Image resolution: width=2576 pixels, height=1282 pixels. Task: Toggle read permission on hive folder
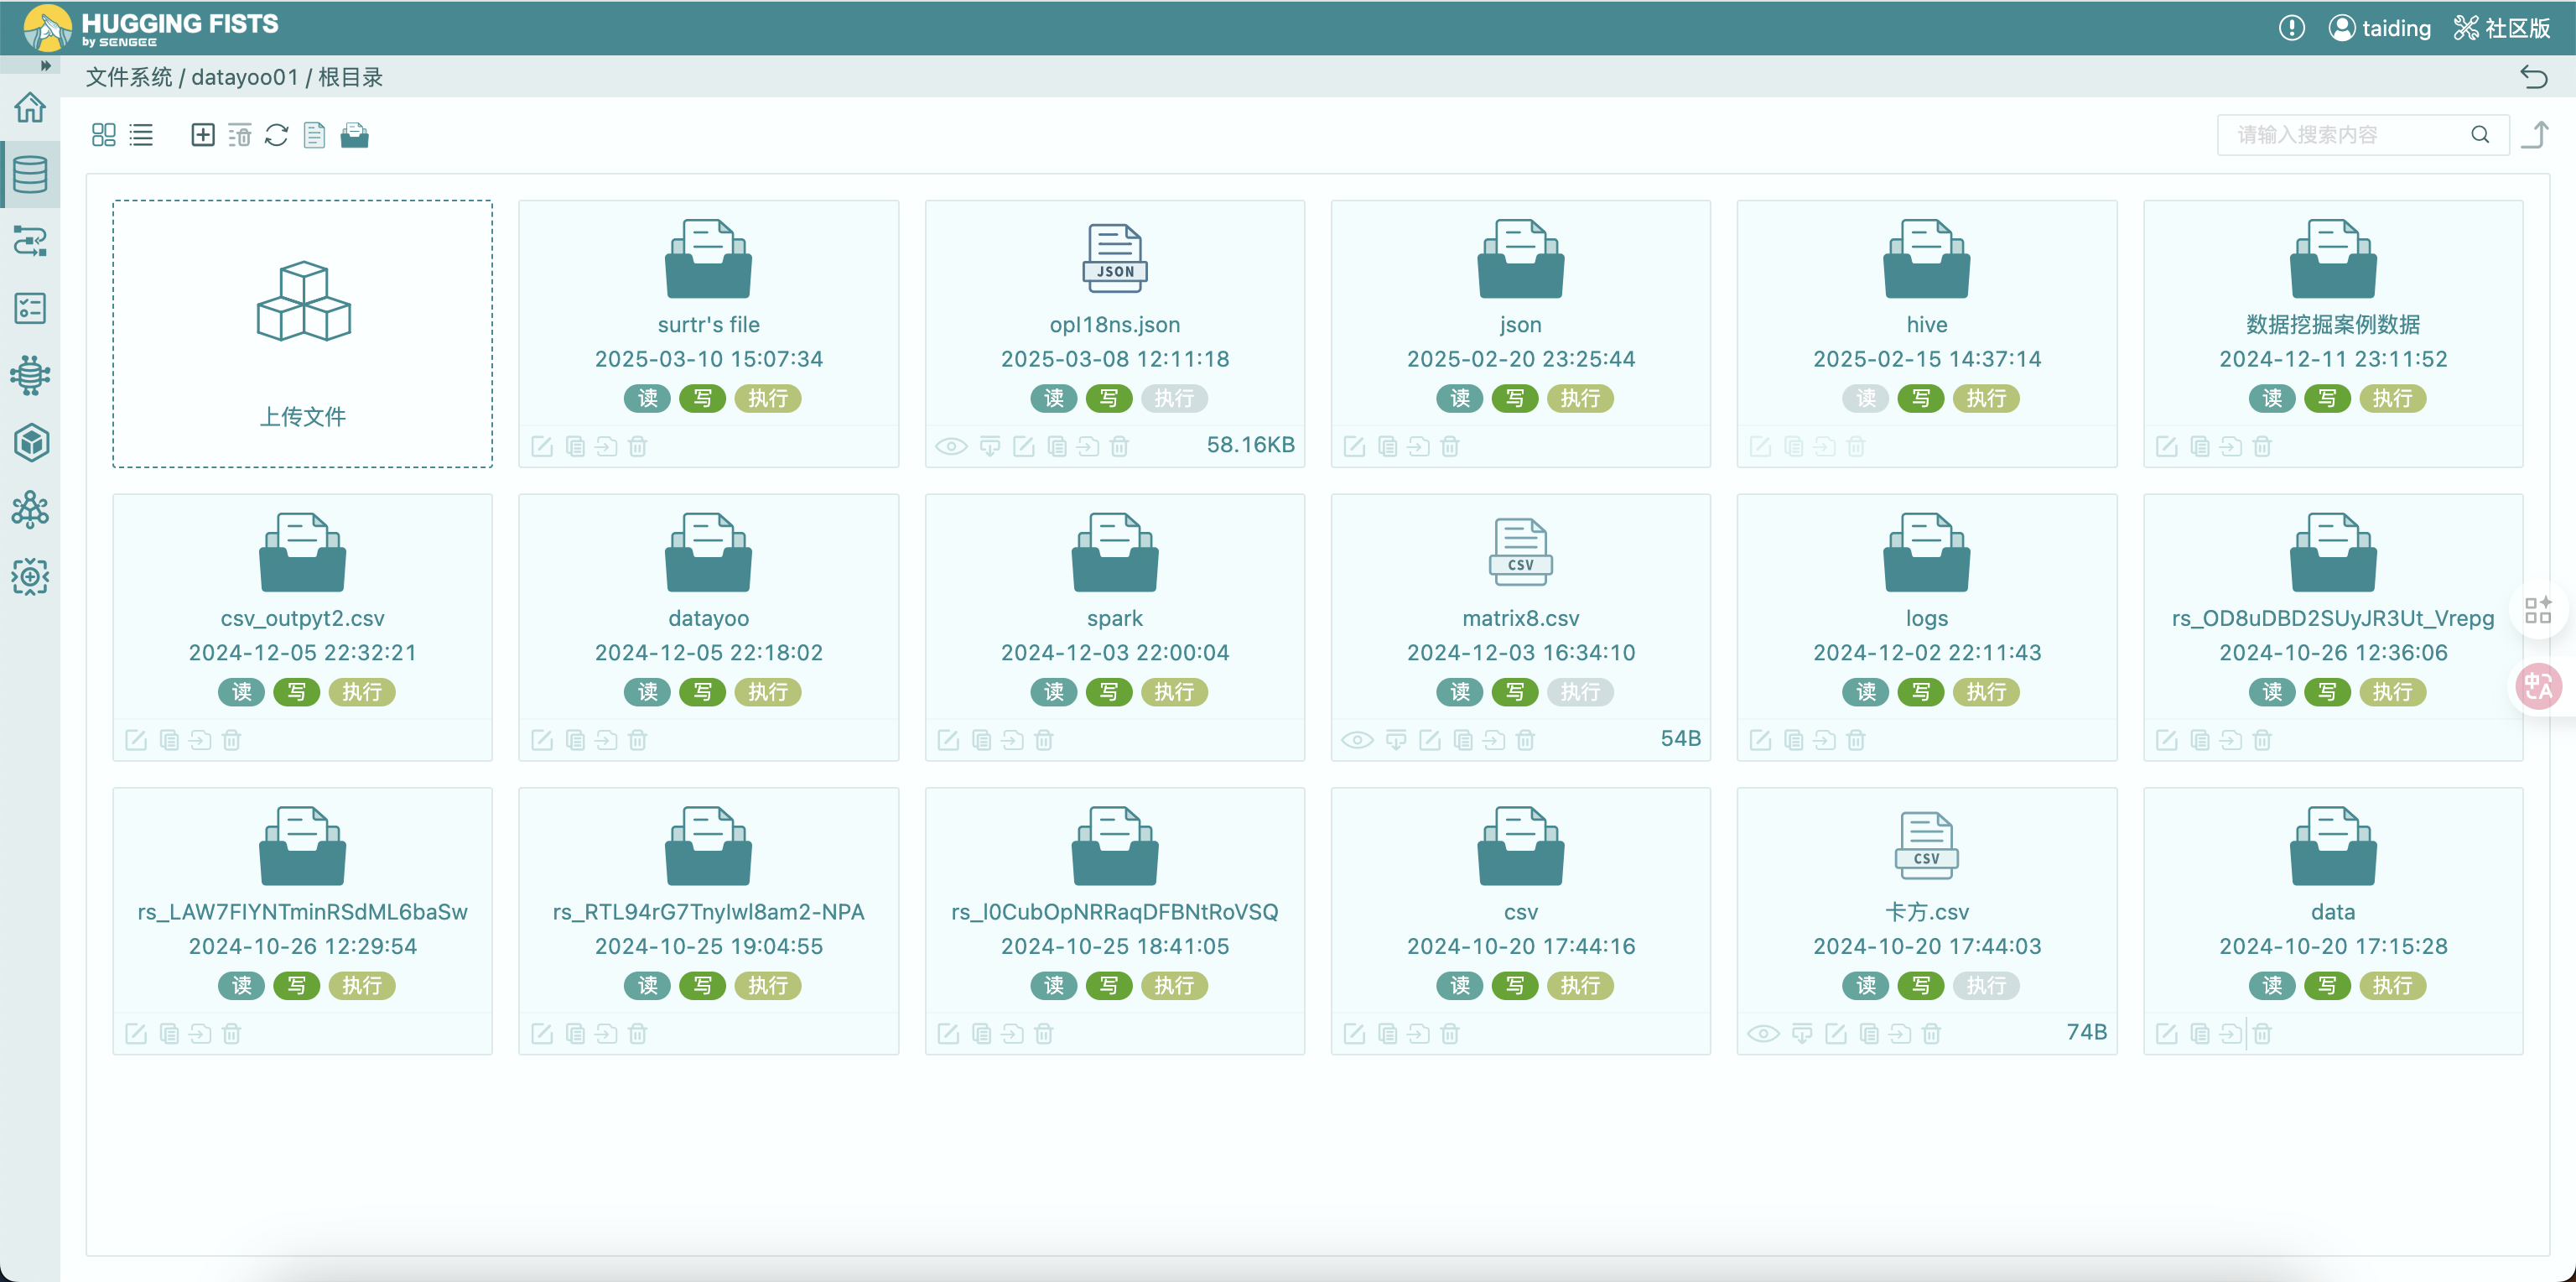[x=1865, y=399]
